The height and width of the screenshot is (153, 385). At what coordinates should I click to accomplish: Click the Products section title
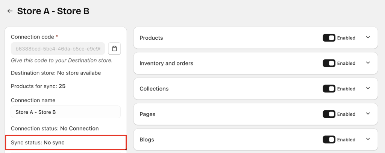pyautogui.click(x=151, y=38)
